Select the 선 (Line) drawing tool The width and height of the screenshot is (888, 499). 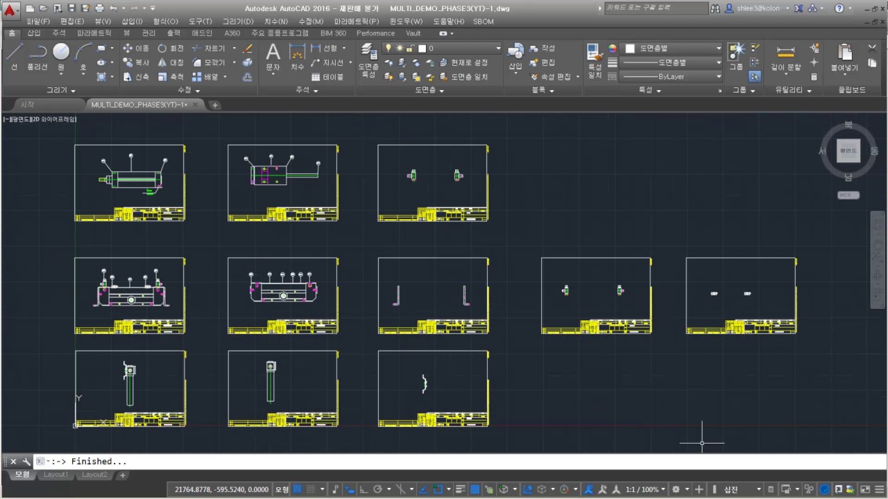pyautogui.click(x=14, y=57)
